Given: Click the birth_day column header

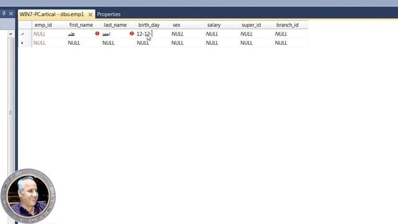Looking at the screenshot, I should 153,25.
